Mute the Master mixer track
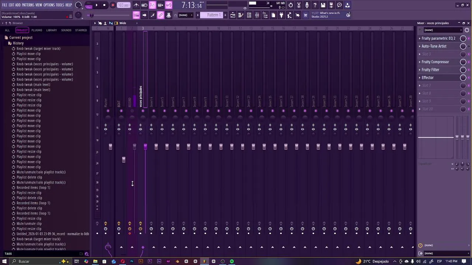This screenshot has width=472, height=265. click(108, 111)
